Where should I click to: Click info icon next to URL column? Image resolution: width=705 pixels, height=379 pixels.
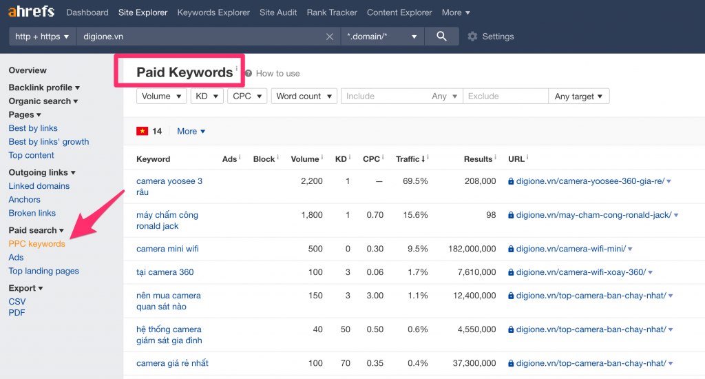tap(527, 157)
